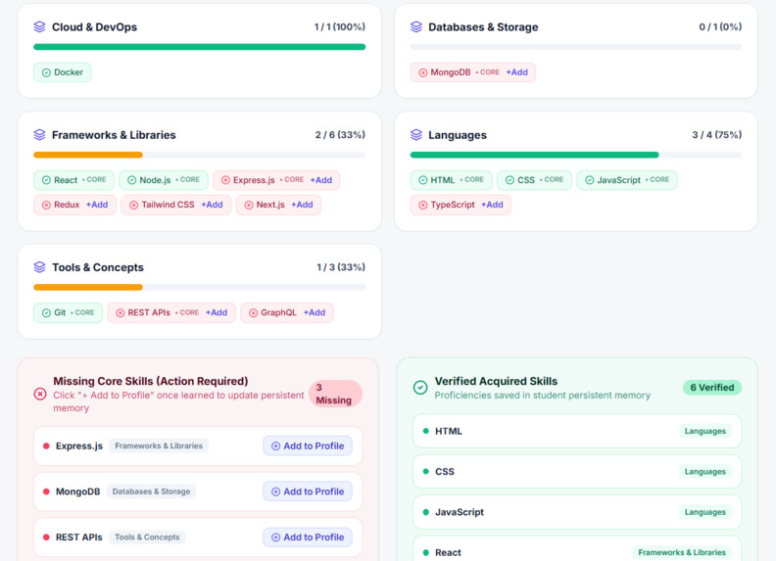The image size is (776, 561).
Task: Click +Add on the TypeScript chip
Action: tap(492, 205)
